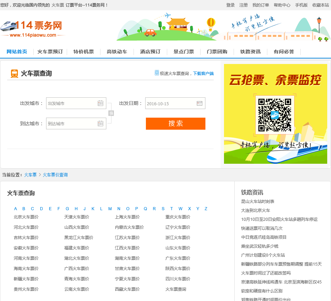Click the QR code in the yellow banner

275,115
